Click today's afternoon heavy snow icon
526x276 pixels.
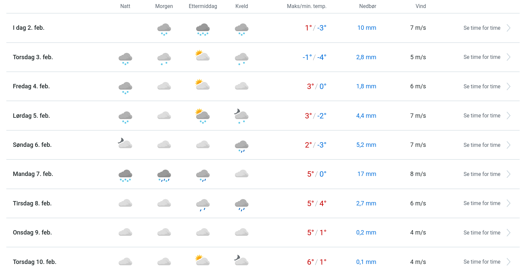click(203, 29)
